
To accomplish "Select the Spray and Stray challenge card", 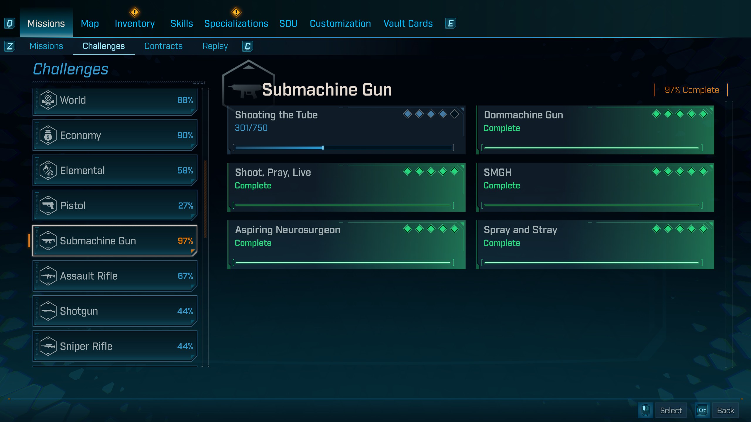I will (x=595, y=245).
